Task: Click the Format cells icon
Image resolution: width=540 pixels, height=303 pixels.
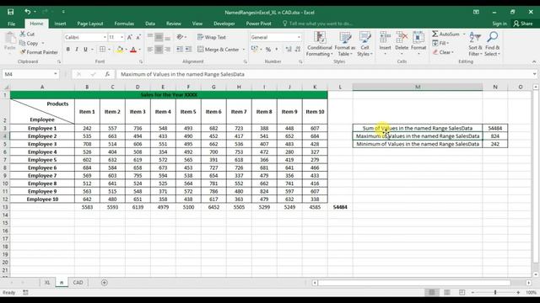Action: click(418, 37)
